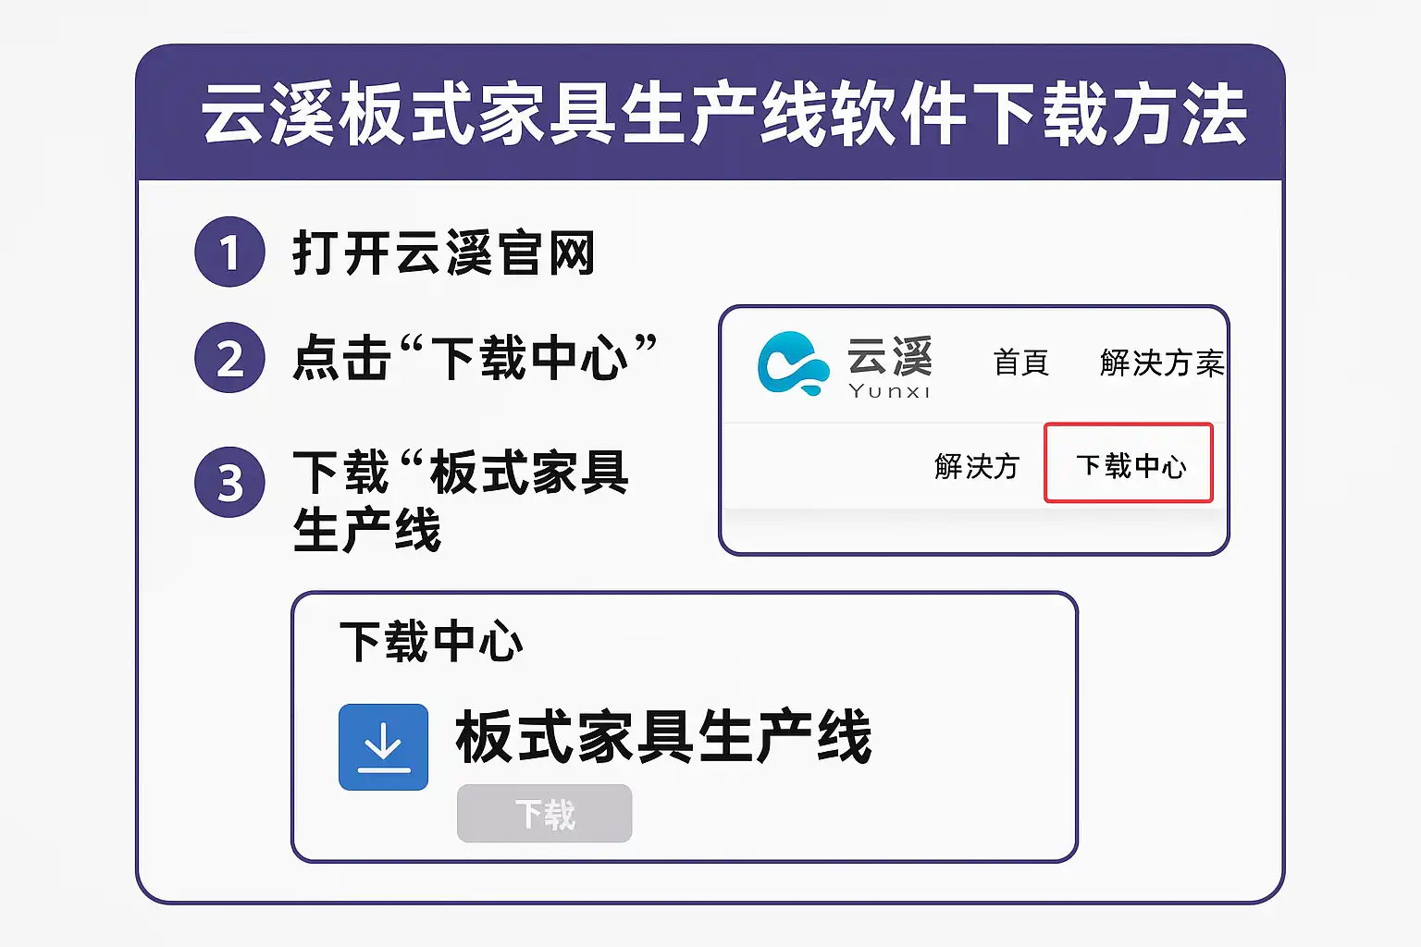Click the 软件 characters in the title banner
Viewport: 1421px width, 947px height.
(897, 115)
